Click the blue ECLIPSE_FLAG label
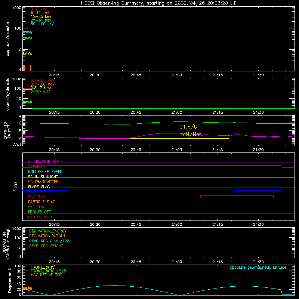The image size is (299, 299). tap(41, 192)
